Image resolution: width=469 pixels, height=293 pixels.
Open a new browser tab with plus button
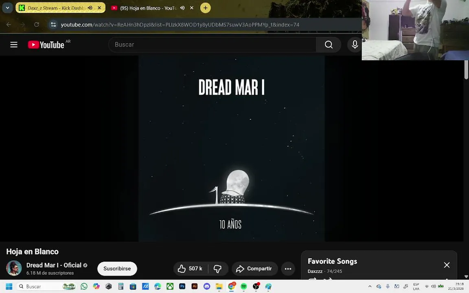(205, 8)
